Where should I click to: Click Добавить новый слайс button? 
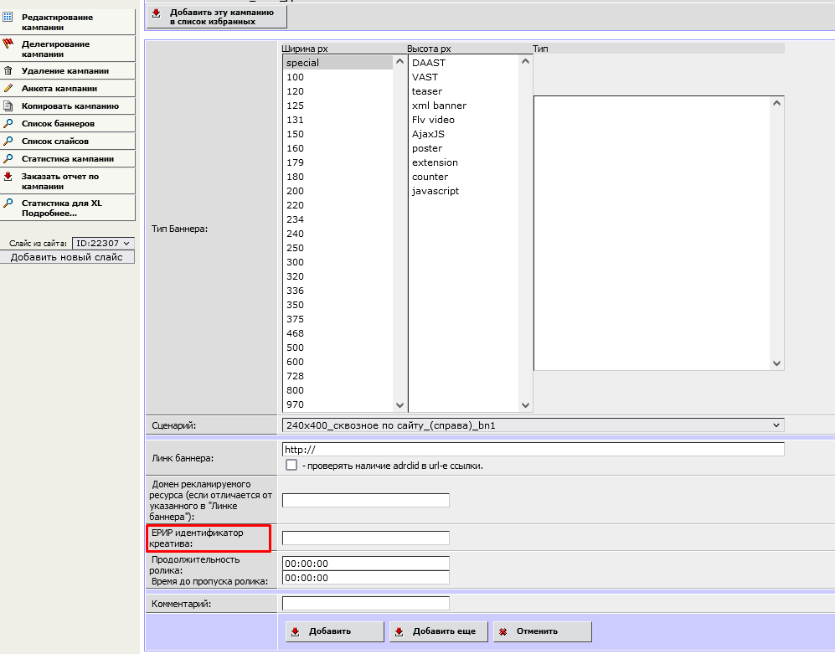pos(67,257)
